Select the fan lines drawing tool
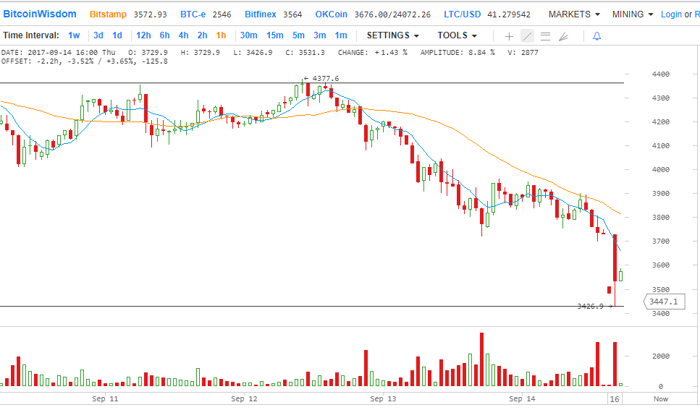 [x=564, y=35]
